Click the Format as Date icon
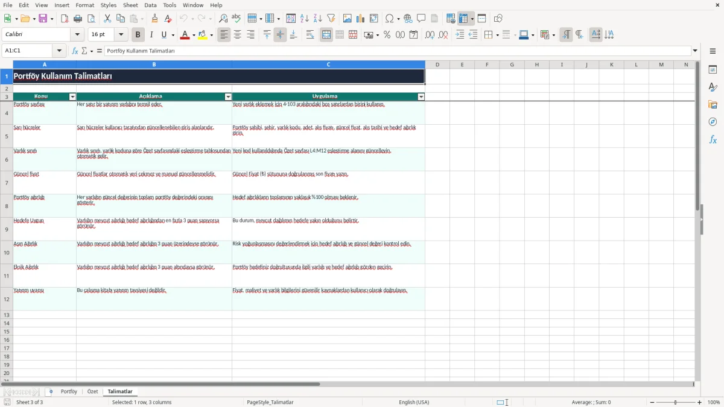Screen dimensions: 724x407 tap(414, 35)
